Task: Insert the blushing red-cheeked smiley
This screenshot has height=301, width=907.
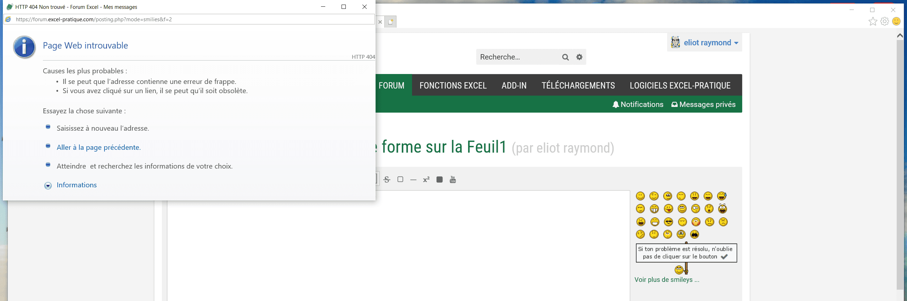Action: point(696,222)
